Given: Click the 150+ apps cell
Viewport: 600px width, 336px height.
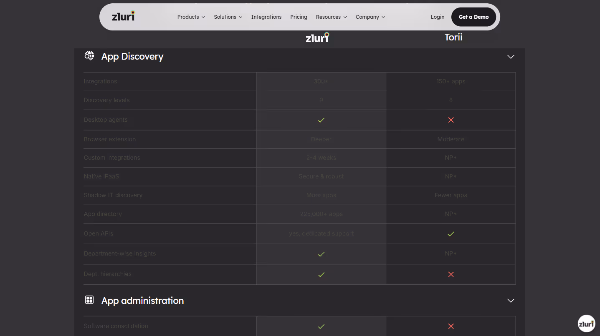Looking at the screenshot, I should point(451,81).
